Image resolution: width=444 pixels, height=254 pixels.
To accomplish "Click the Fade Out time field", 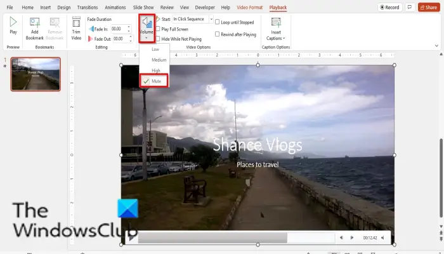I will point(121,39).
